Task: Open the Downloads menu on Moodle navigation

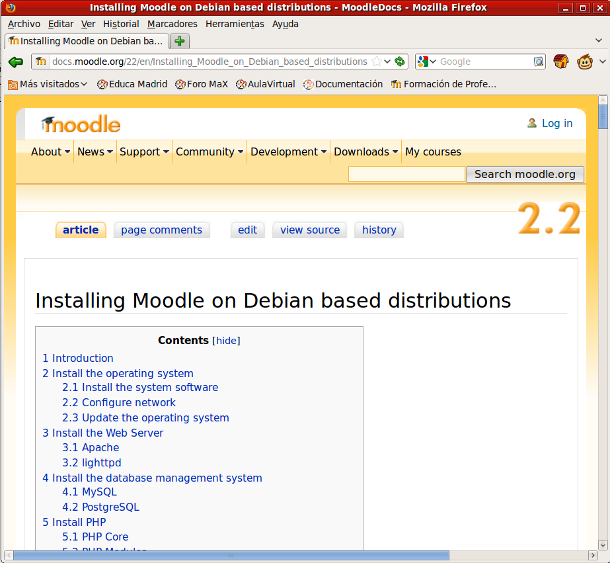Action: [365, 152]
